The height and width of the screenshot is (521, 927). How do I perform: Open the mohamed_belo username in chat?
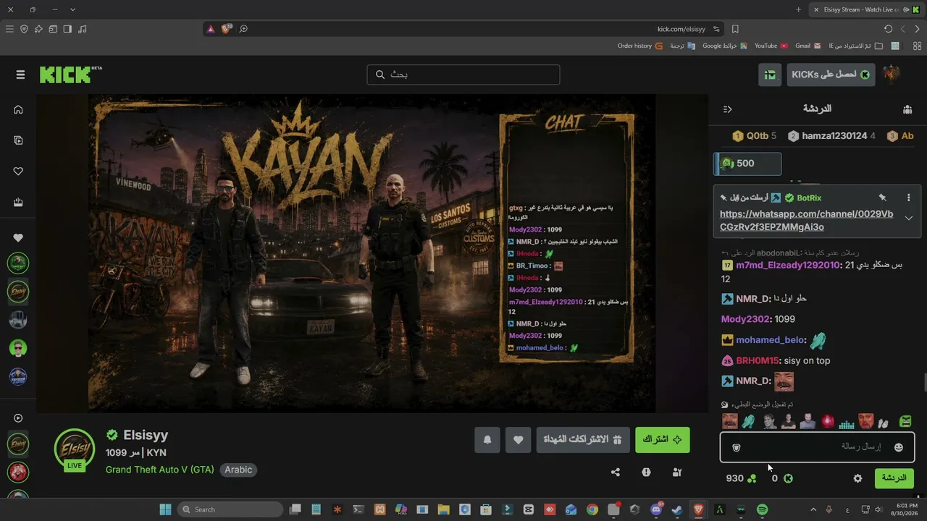tap(771, 340)
